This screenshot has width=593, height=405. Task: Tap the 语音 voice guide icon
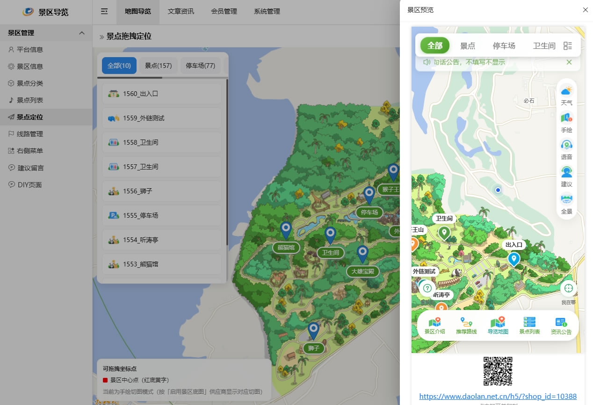[566, 149]
